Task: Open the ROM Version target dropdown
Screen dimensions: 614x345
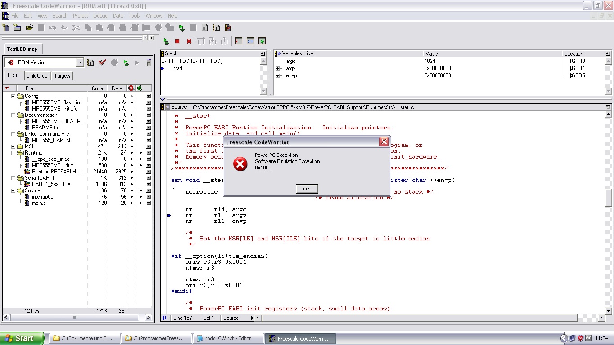Action: pyautogui.click(x=80, y=62)
